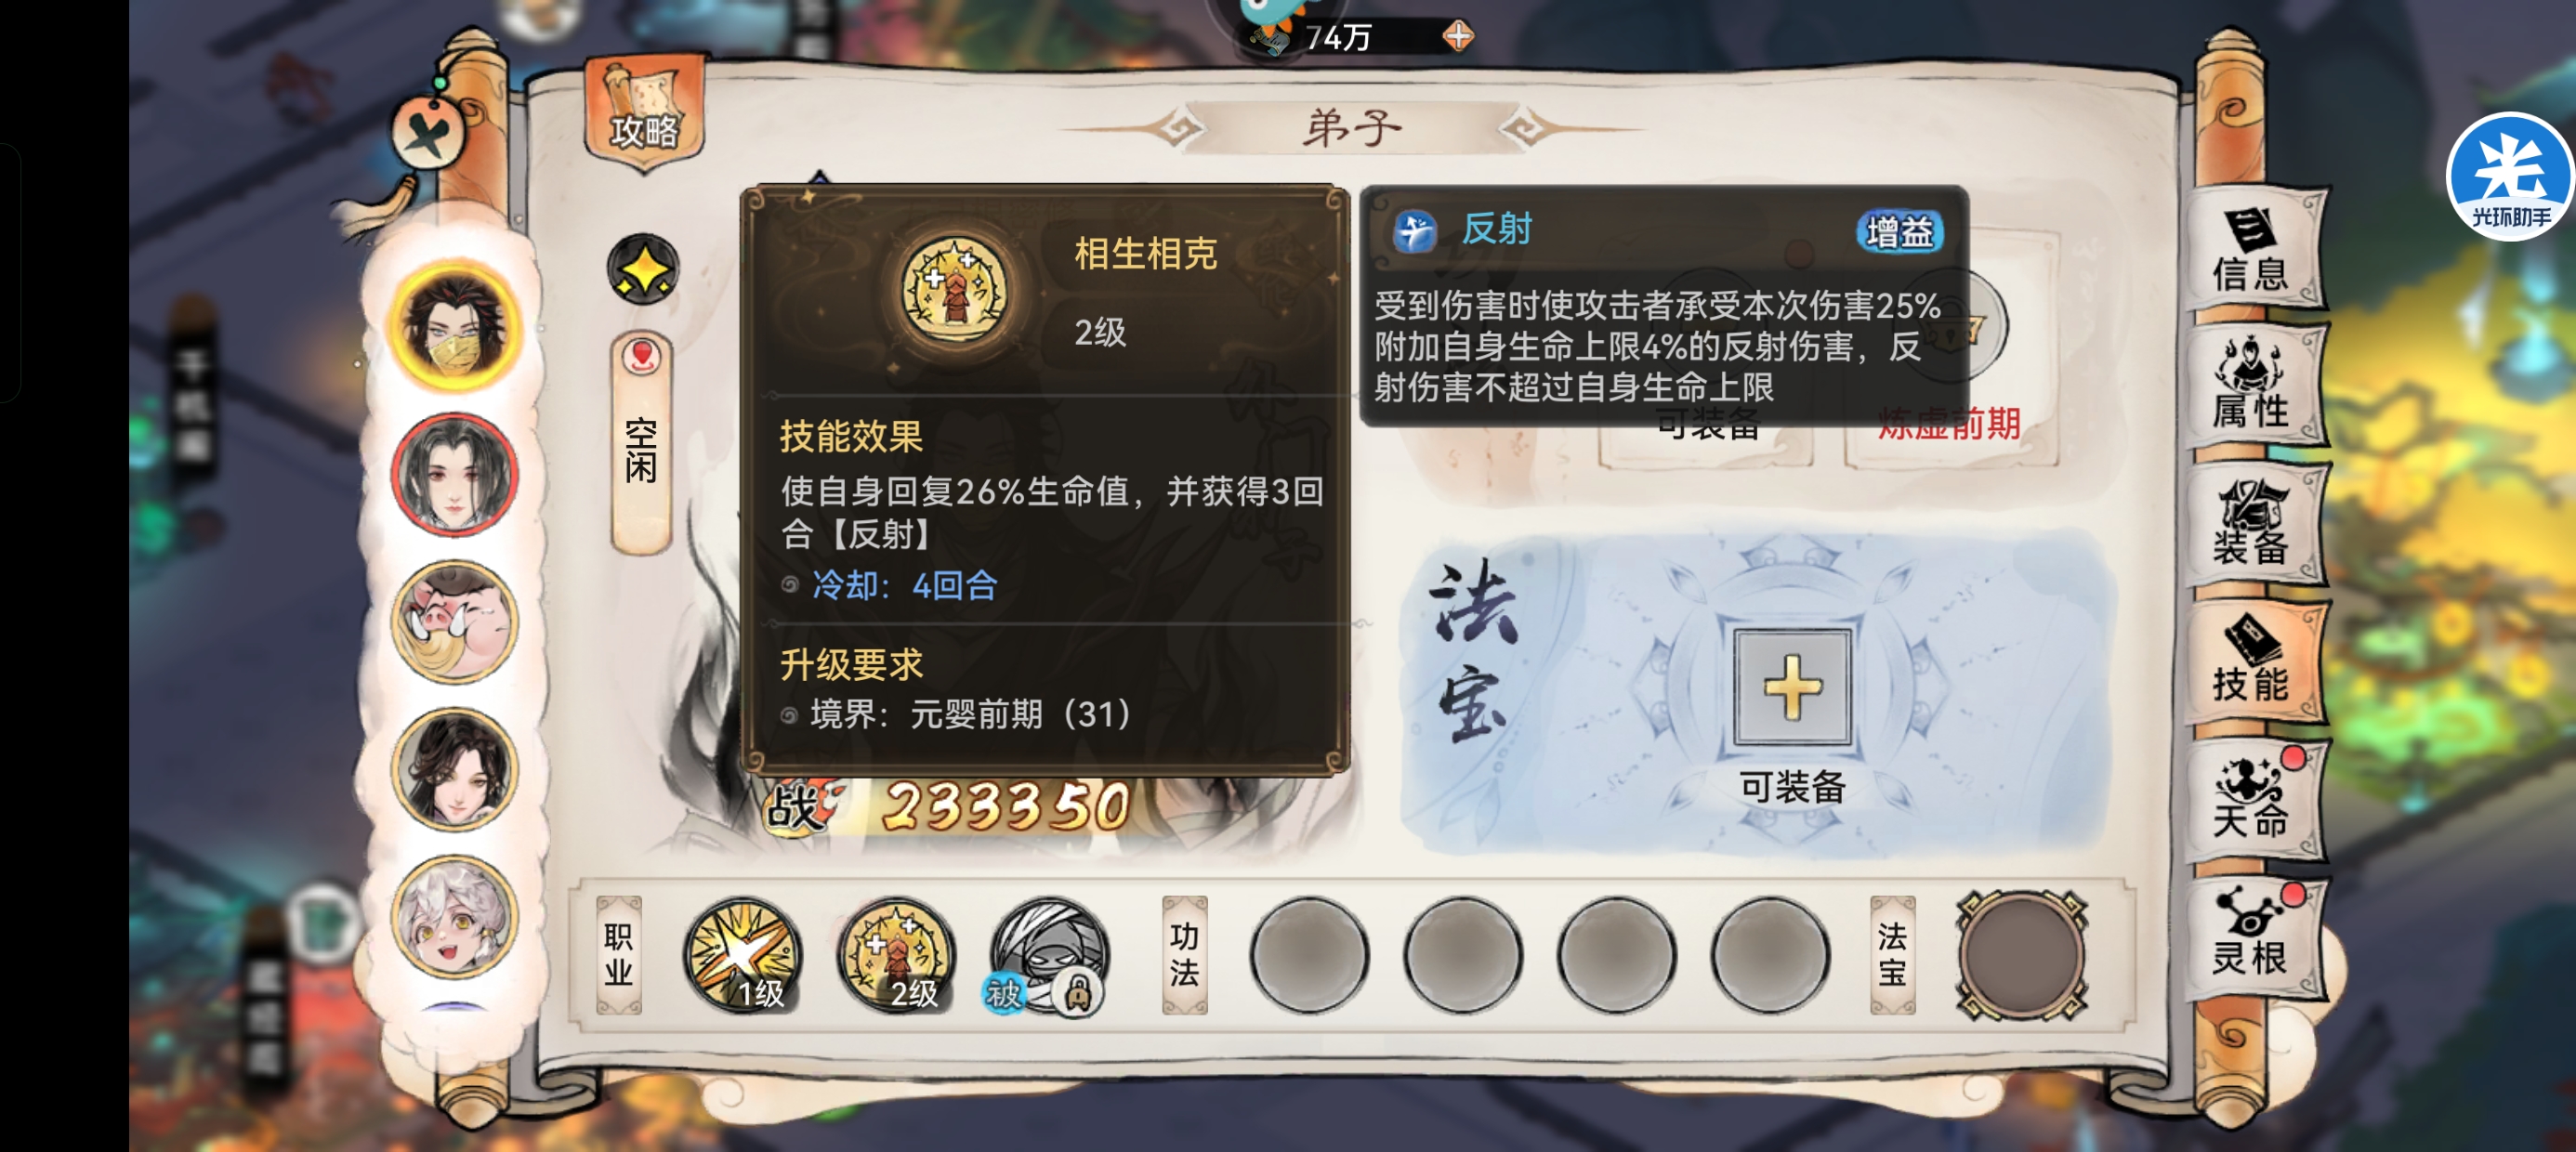Tap the 1级 profession skill icon
Image resolution: width=2576 pixels, height=1152 pixels.
pyautogui.click(x=743, y=955)
